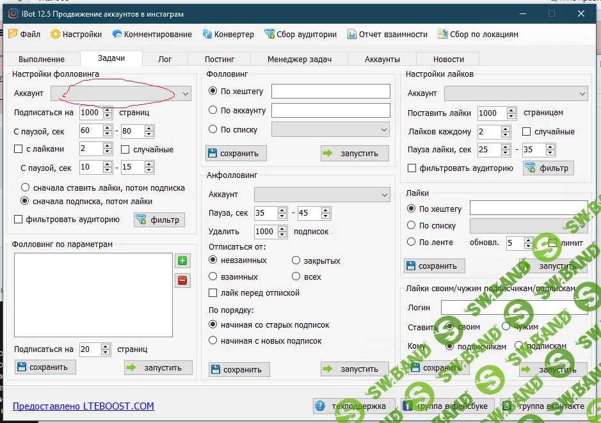Click the По хештегу text field in Фолловинг
Image resolution: width=601 pixels, height=423 pixels.
click(330, 92)
